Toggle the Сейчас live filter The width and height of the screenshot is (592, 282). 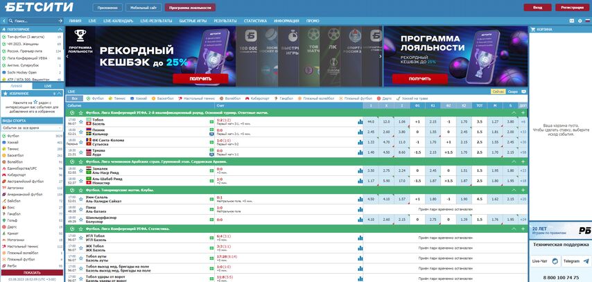498,91
